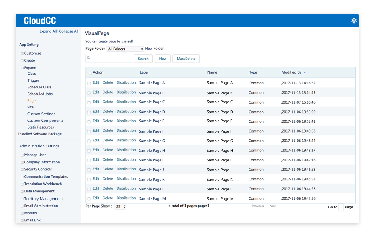Open Distribution for Sample Page F
This screenshot has width=375, height=239.
click(x=126, y=131)
